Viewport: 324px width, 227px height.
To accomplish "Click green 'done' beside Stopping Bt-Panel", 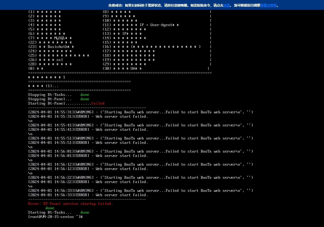I will click(x=85, y=99).
